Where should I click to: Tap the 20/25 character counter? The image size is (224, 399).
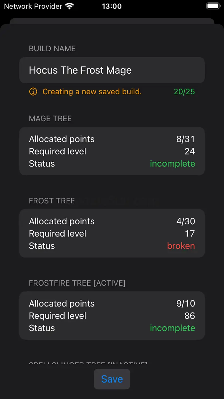click(184, 92)
